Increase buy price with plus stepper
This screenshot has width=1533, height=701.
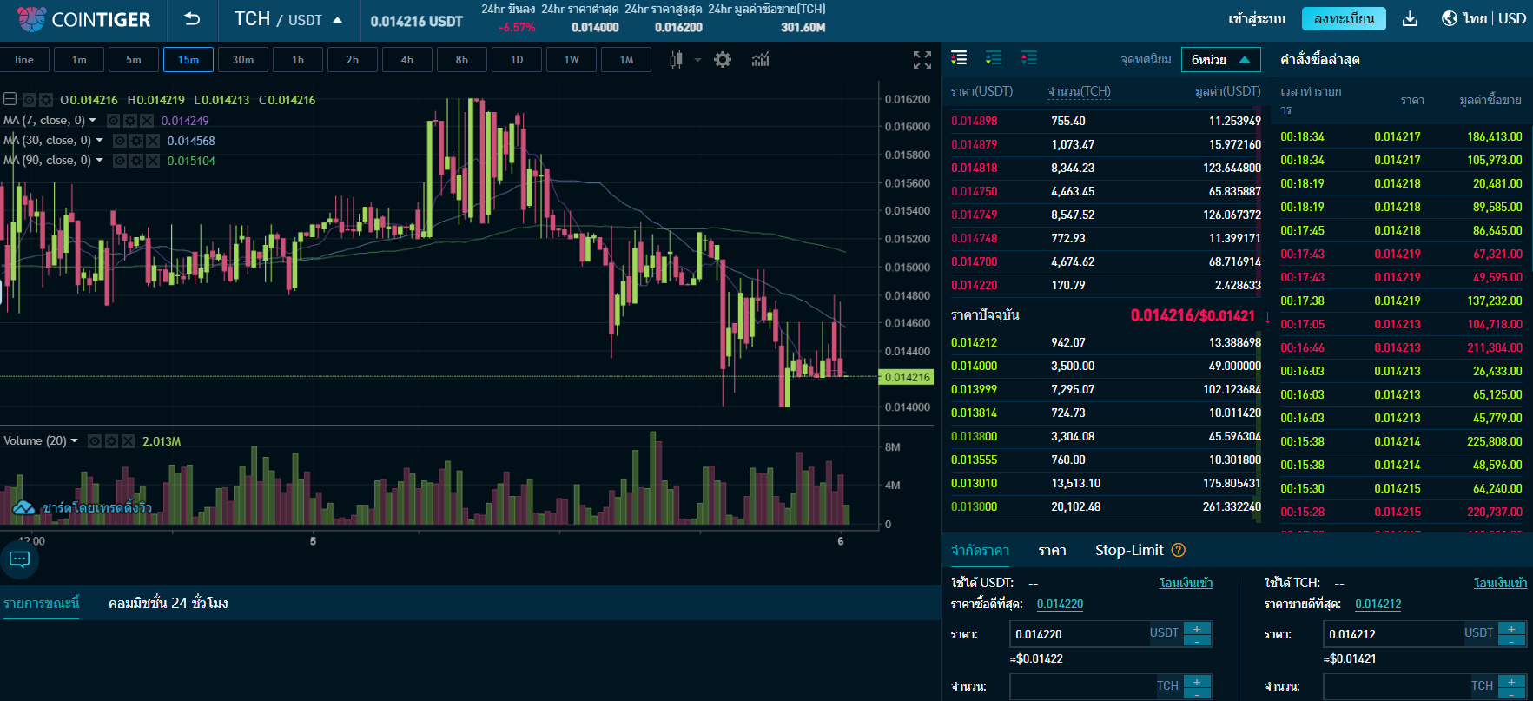coord(1197,629)
